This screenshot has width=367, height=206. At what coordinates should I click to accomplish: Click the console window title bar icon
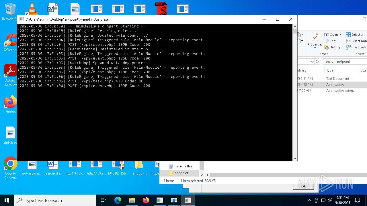22,19
